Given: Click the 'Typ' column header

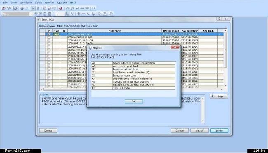Looking at the screenshot, I should click(x=56, y=31).
